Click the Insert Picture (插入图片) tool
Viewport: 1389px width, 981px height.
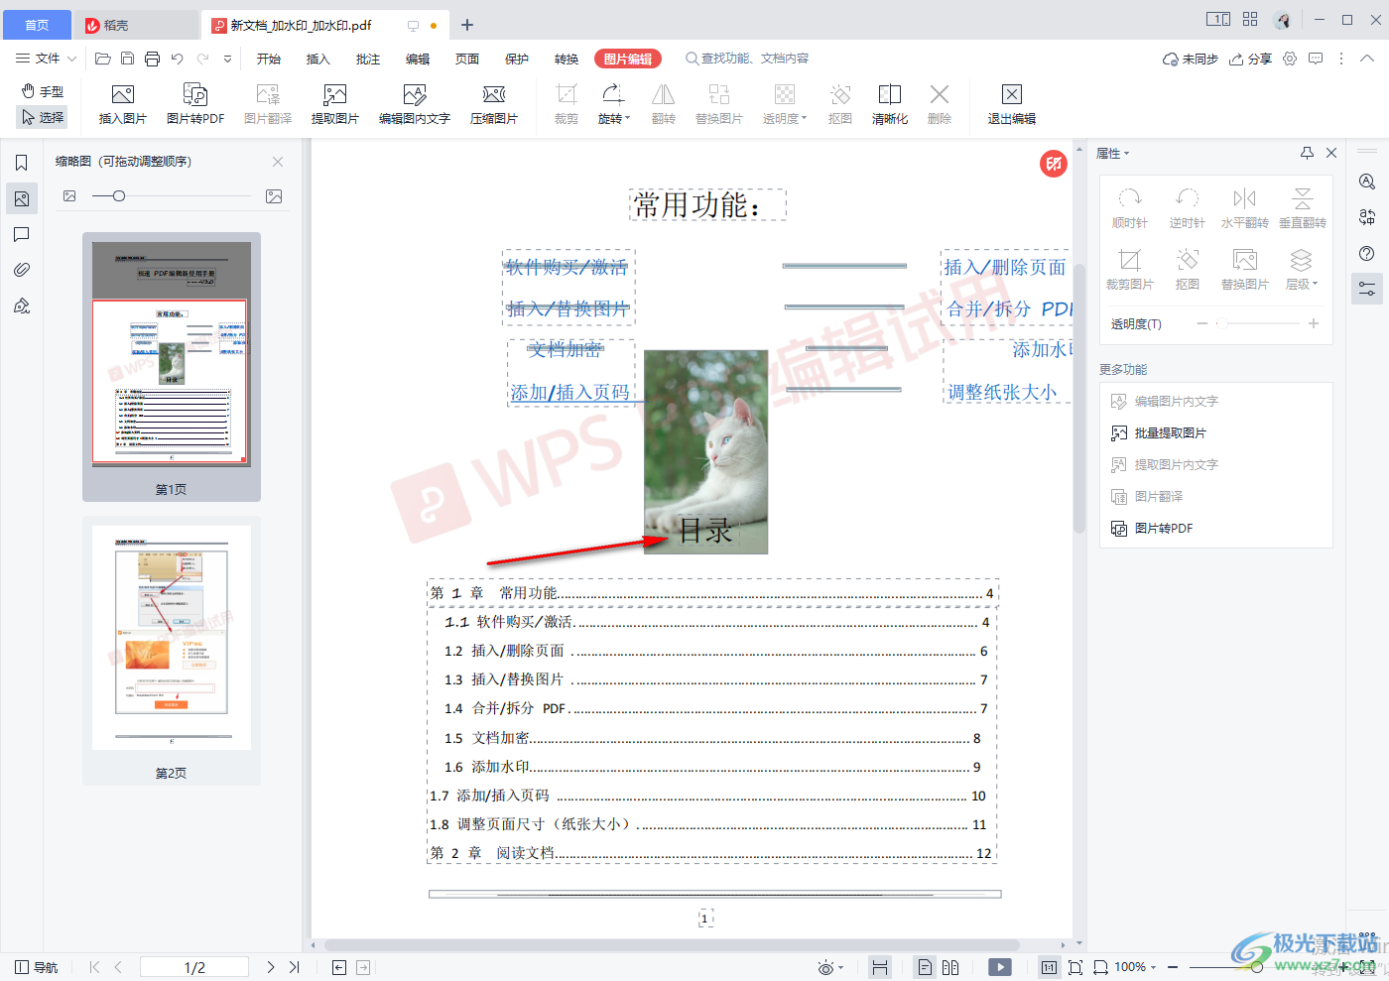click(x=122, y=104)
